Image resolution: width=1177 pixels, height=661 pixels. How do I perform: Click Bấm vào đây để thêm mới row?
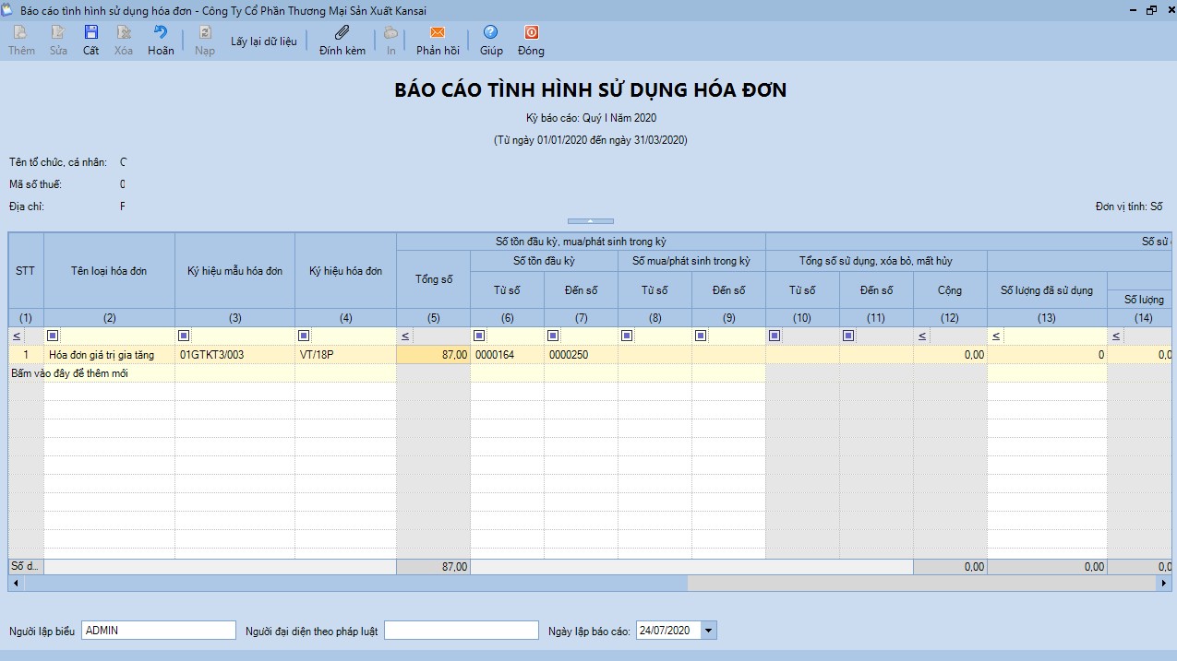coord(69,373)
